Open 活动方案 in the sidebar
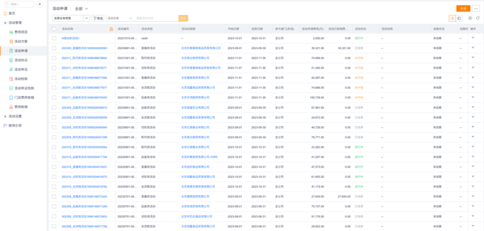The image size is (484, 231). (21, 42)
